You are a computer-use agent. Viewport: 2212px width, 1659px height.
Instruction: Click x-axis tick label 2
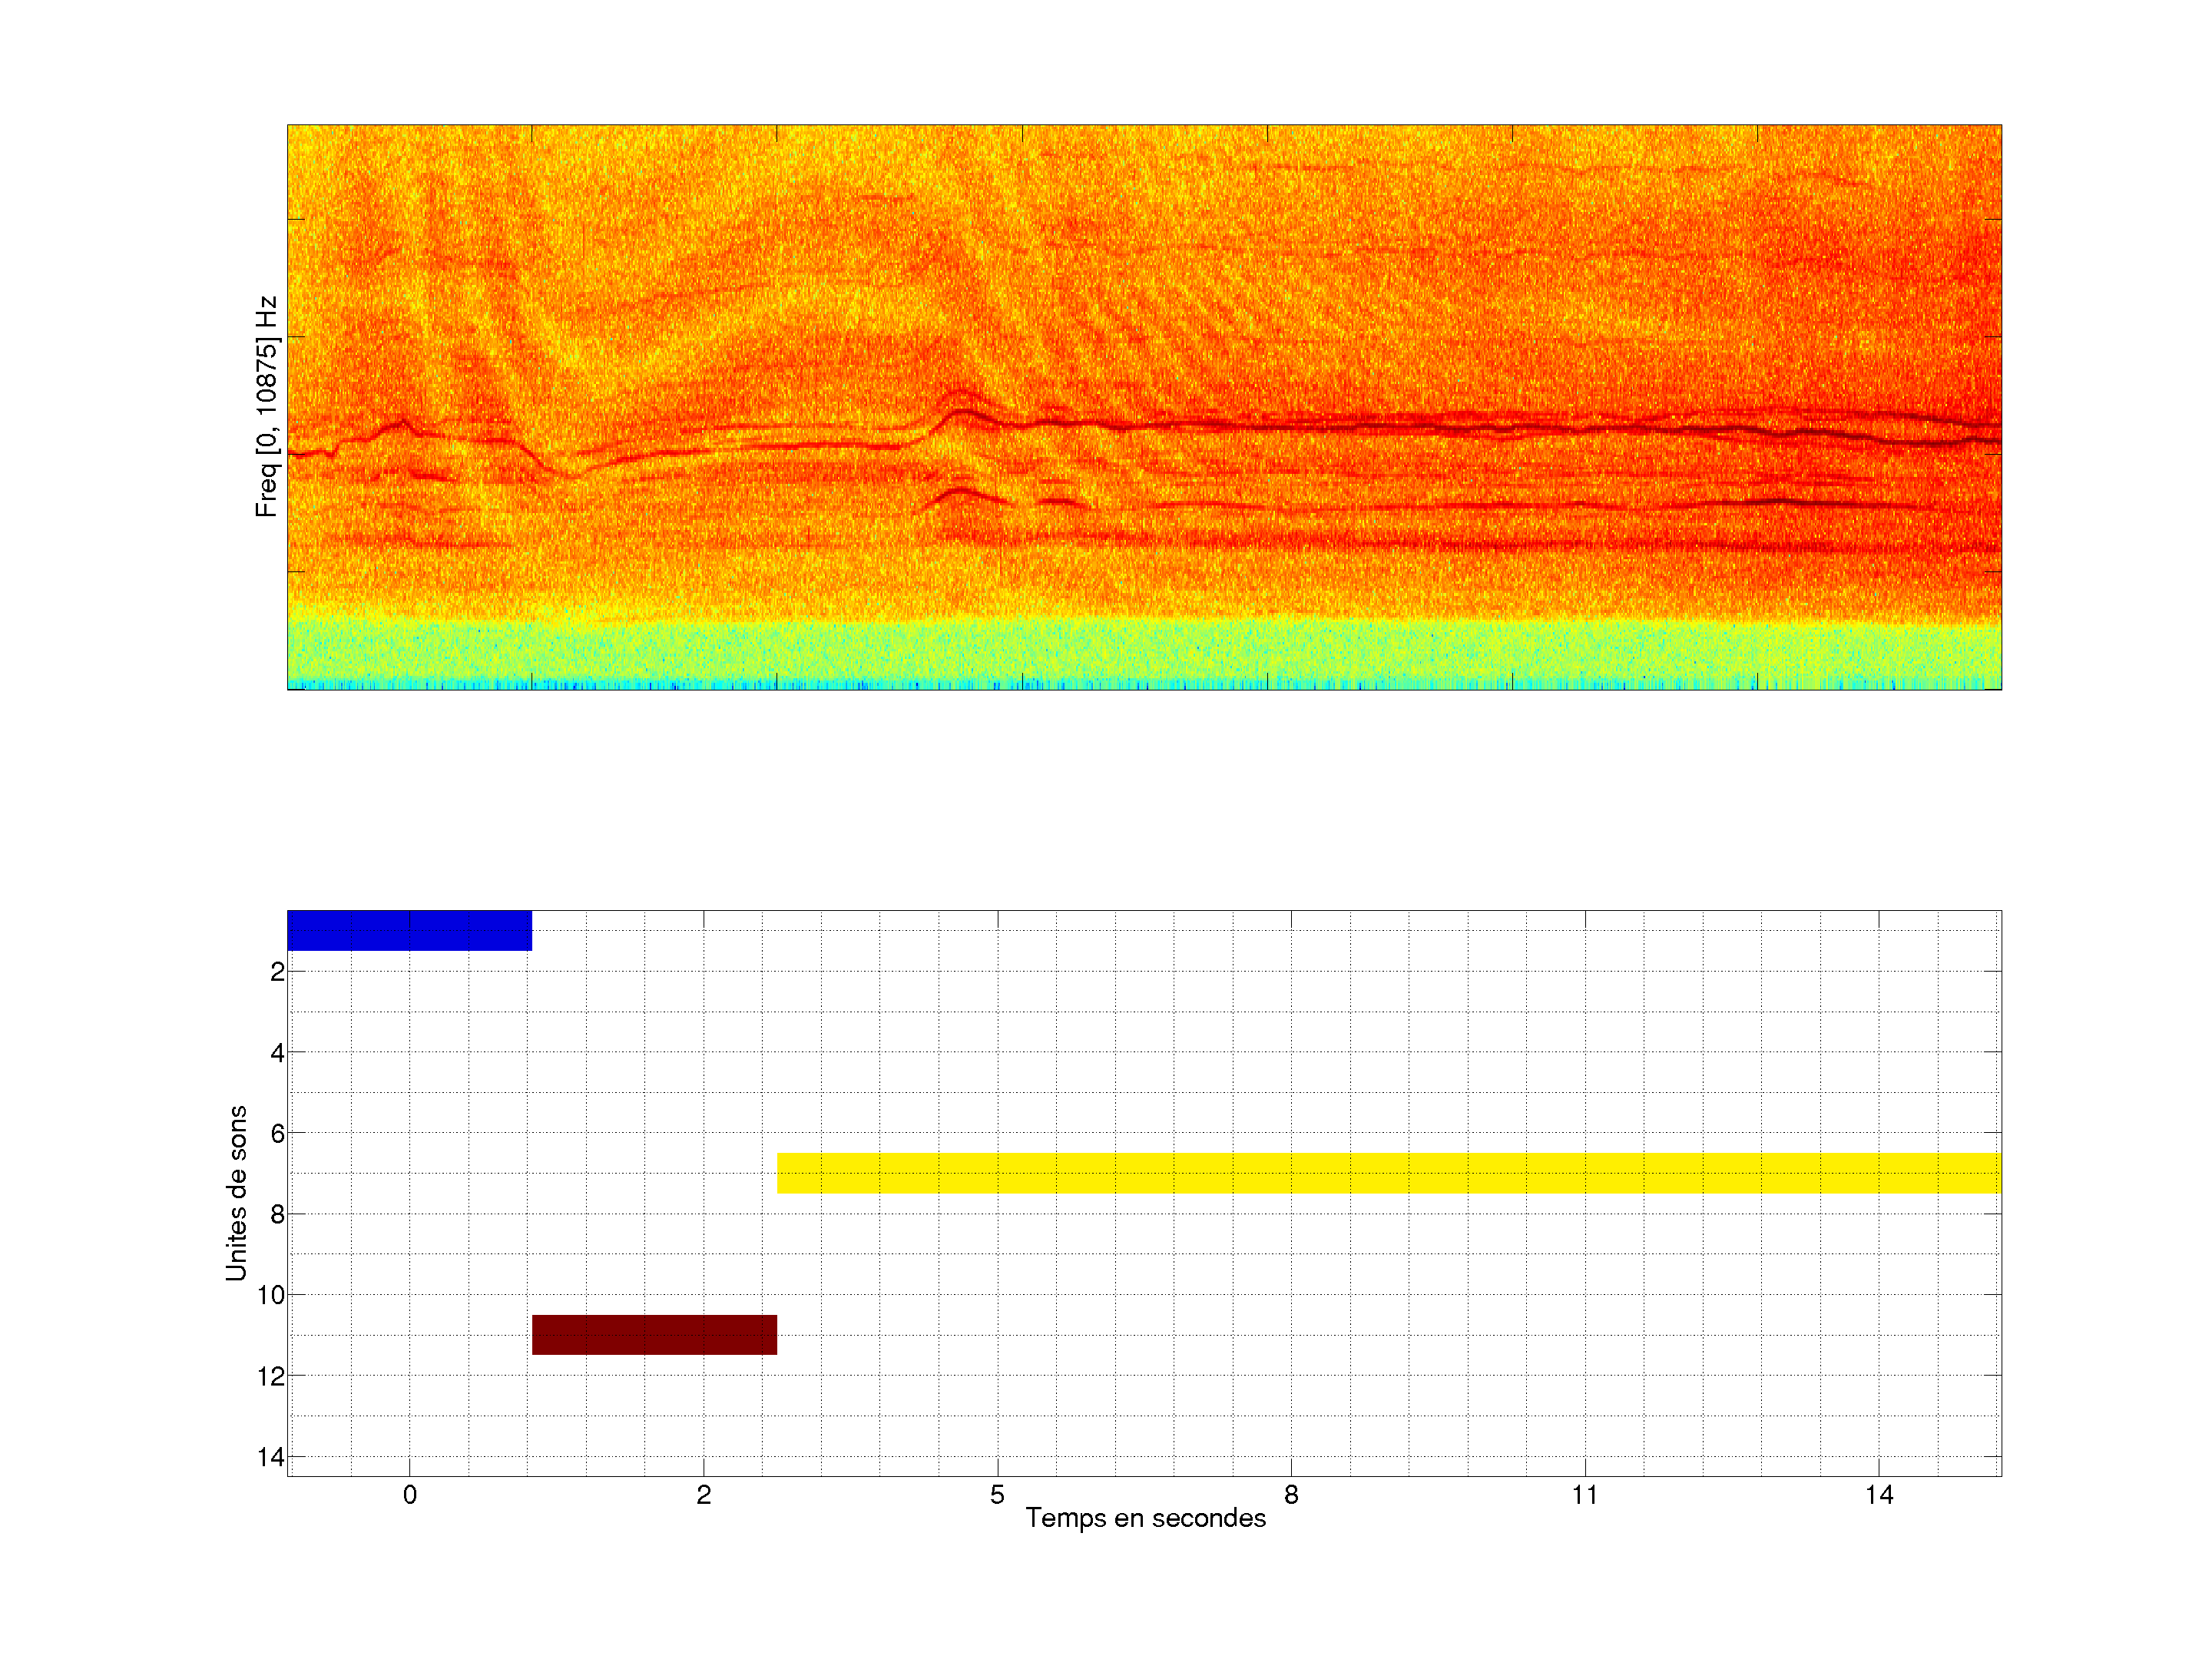click(x=703, y=1495)
